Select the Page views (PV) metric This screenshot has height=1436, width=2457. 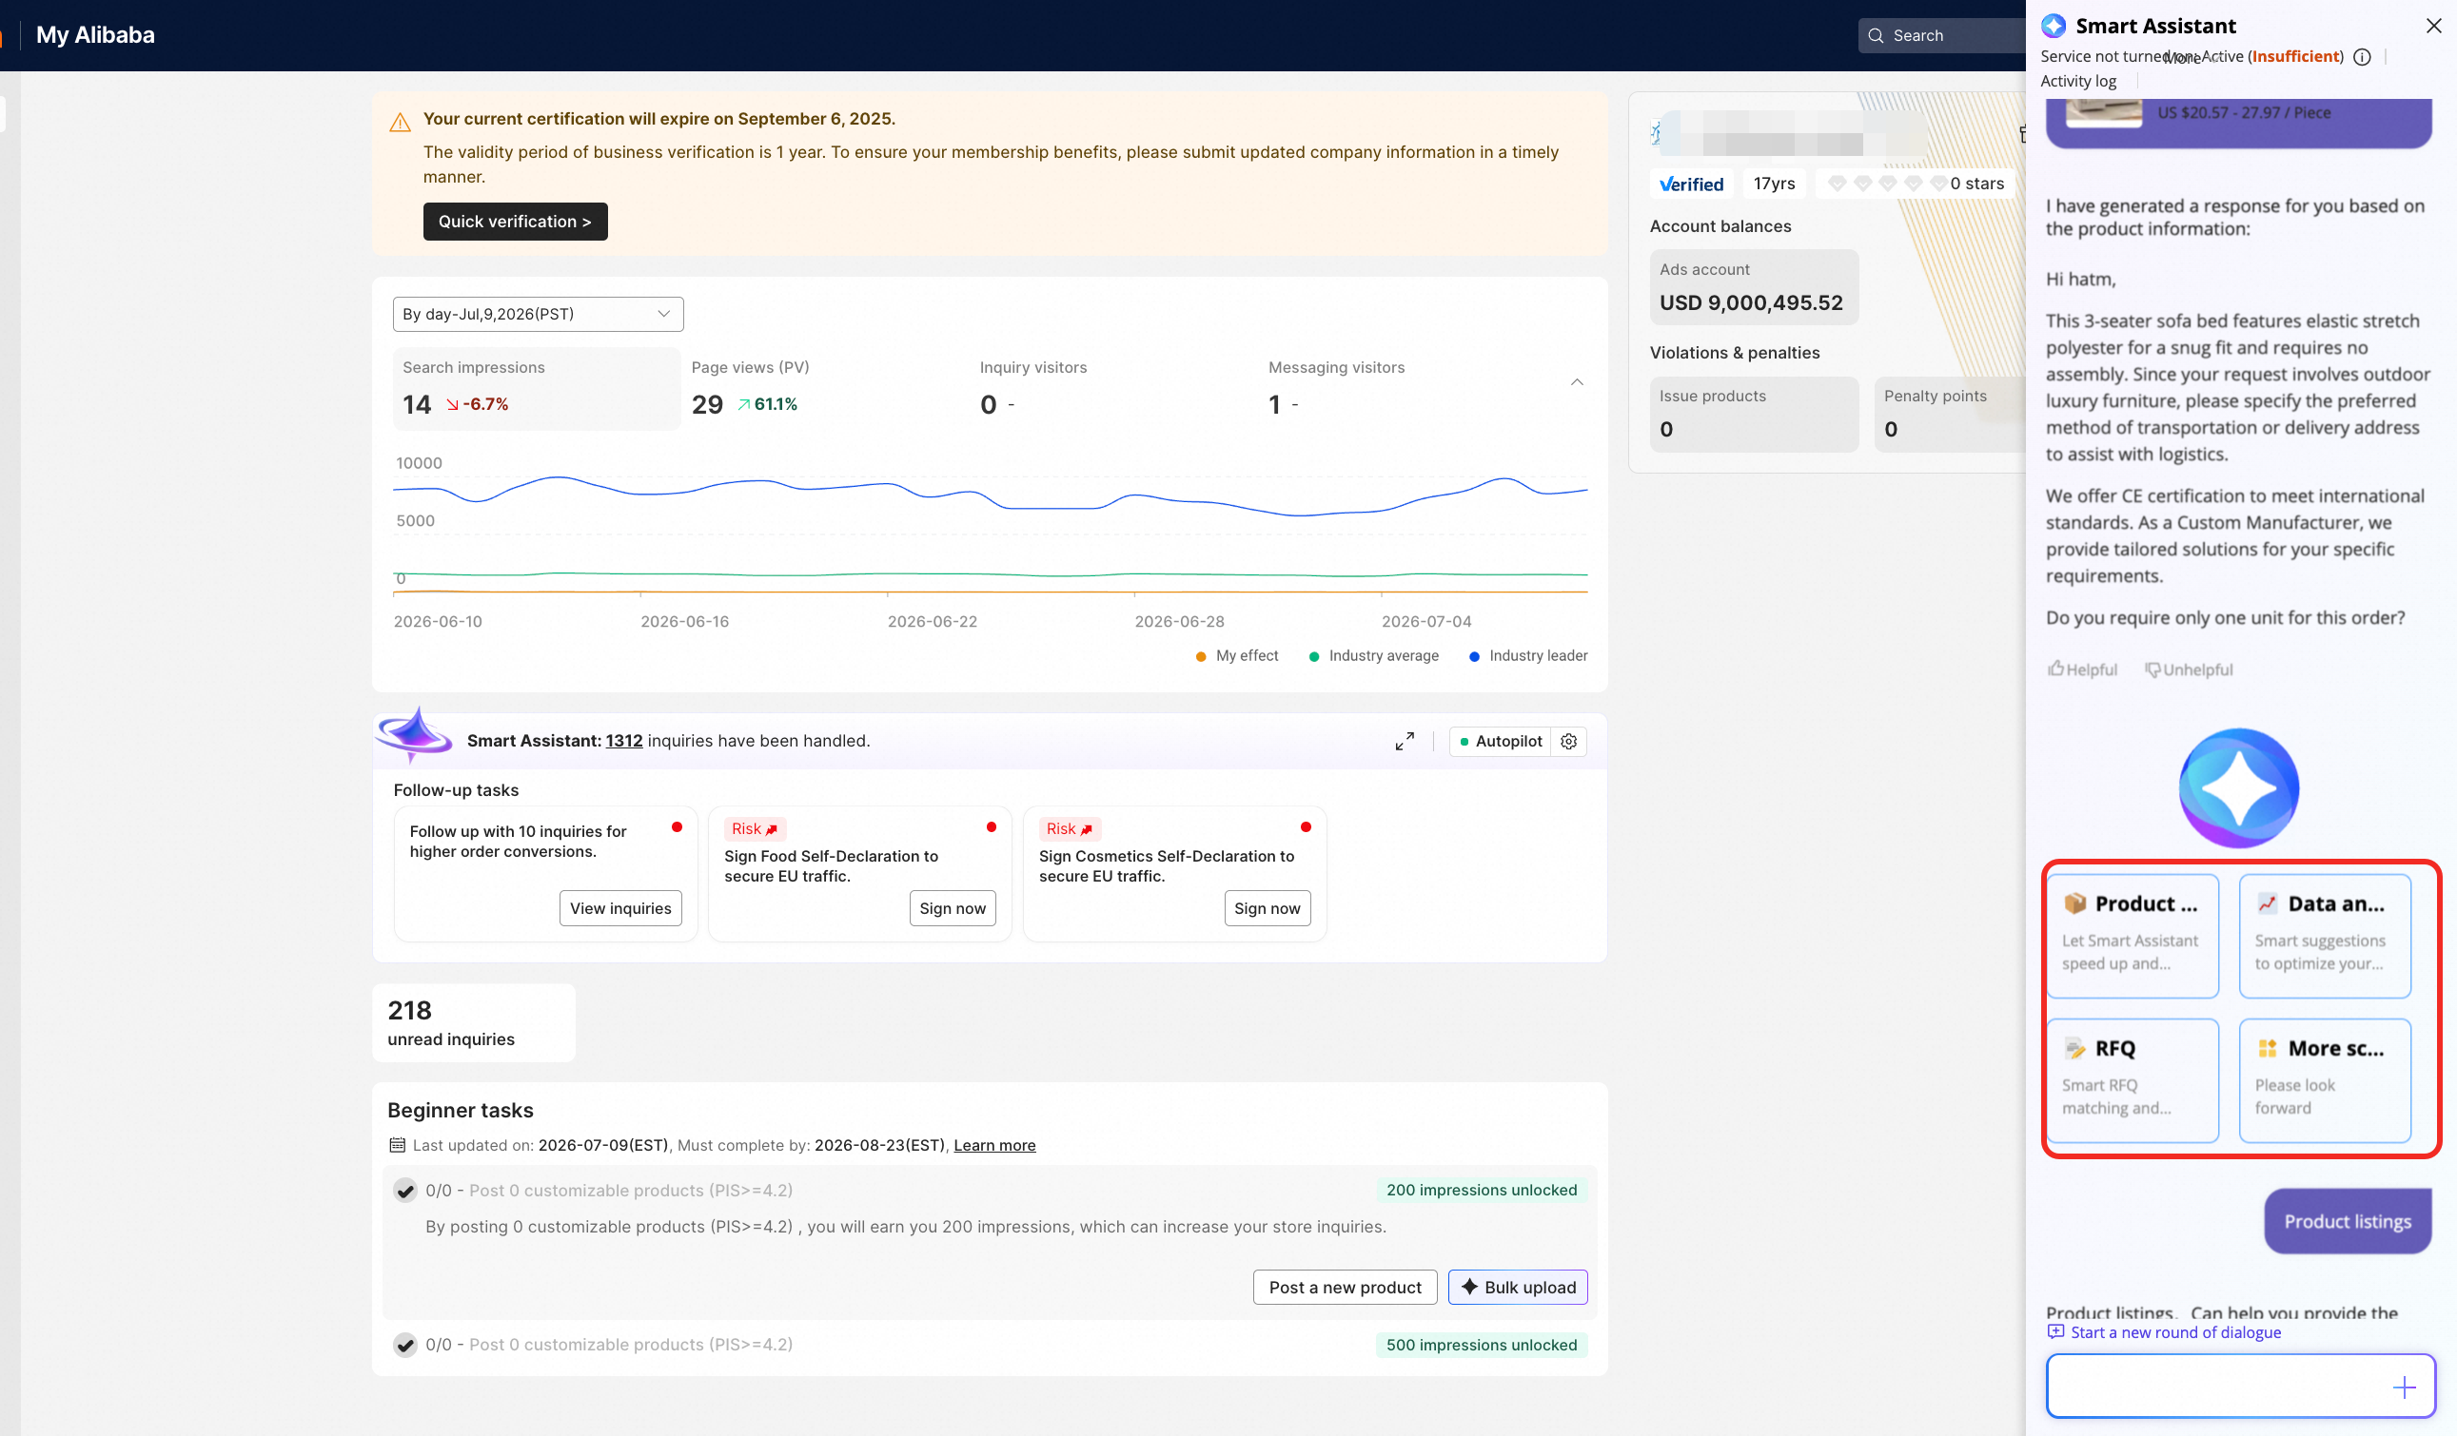click(x=826, y=389)
